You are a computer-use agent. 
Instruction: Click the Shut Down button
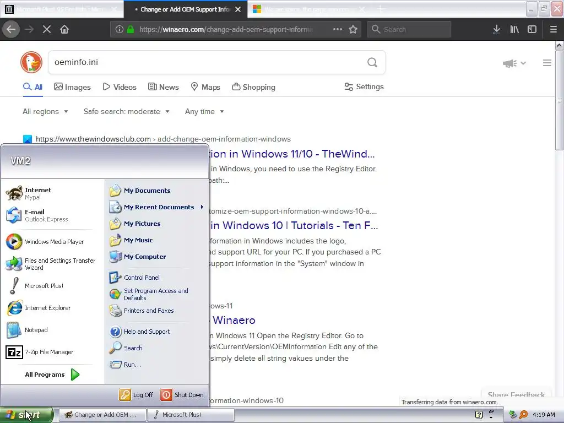click(182, 395)
